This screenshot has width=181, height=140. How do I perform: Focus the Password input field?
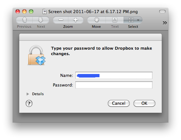click(114, 85)
